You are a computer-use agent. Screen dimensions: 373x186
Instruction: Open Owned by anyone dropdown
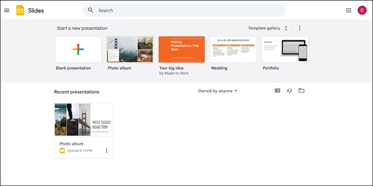[x=218, y=91]
